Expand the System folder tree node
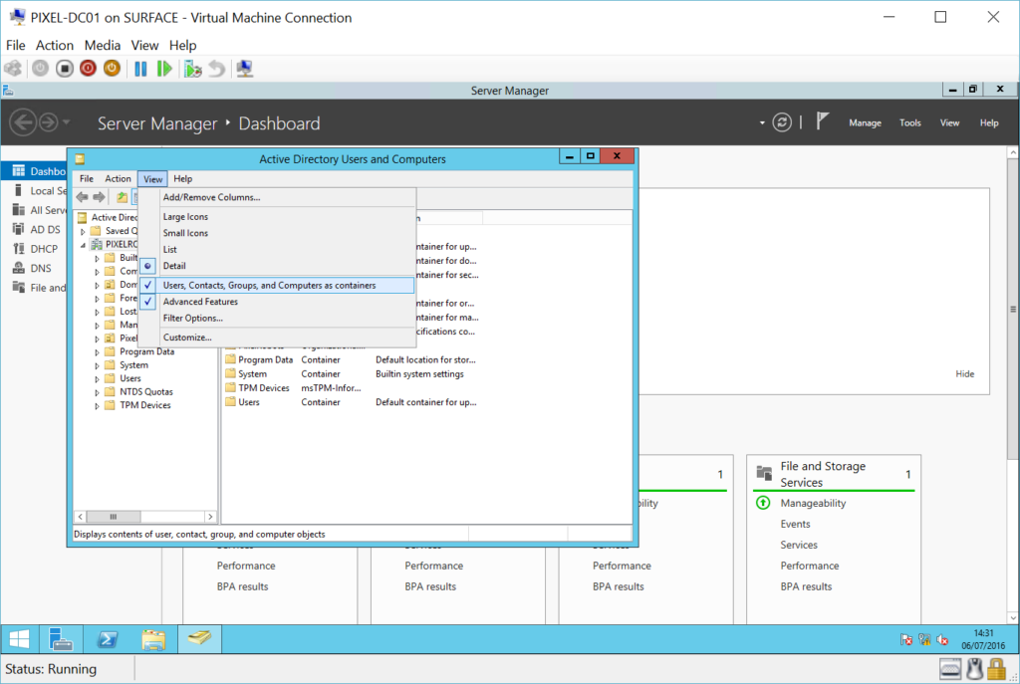The height and width of the screenshot is (684, 1020). (98, 365)
